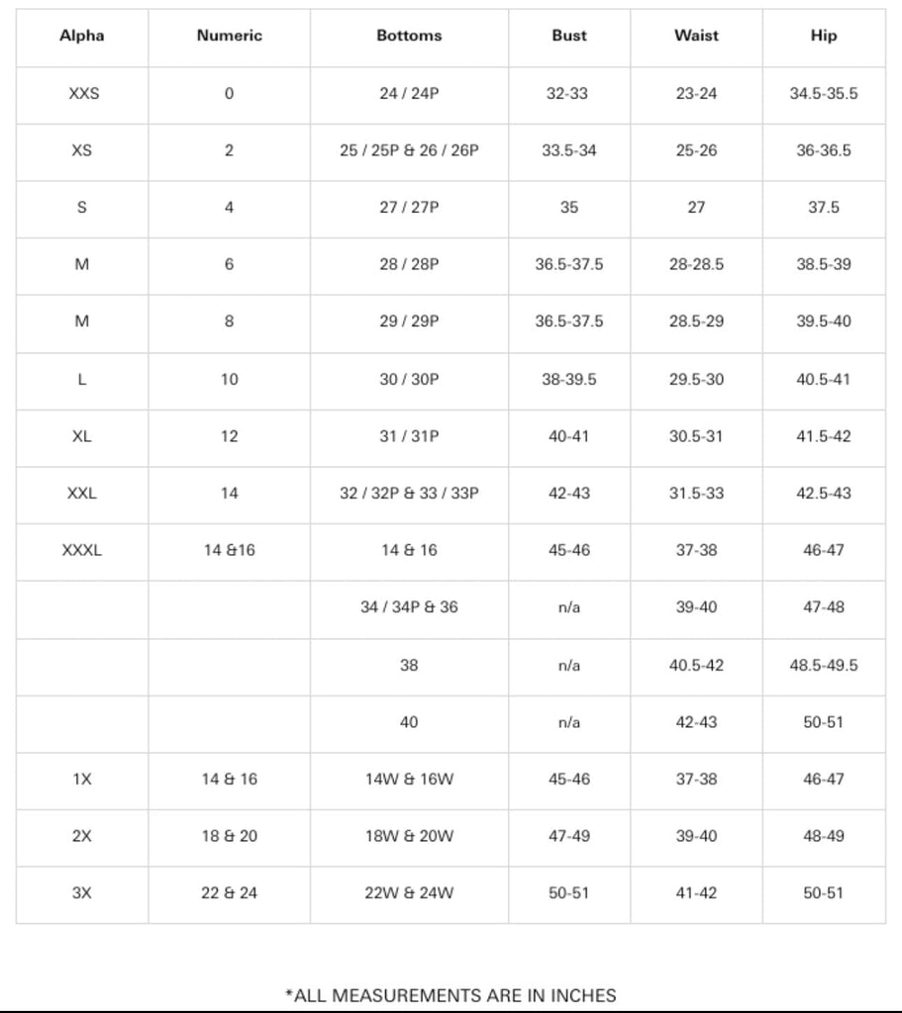Screen dimensions: 902x1013
Task: Select the Hip column header
Action: click(x=824, y=36)
